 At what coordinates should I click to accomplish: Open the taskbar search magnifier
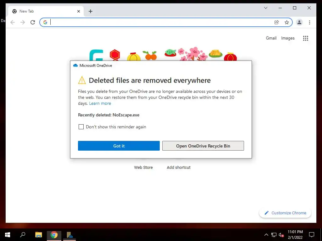23,235
